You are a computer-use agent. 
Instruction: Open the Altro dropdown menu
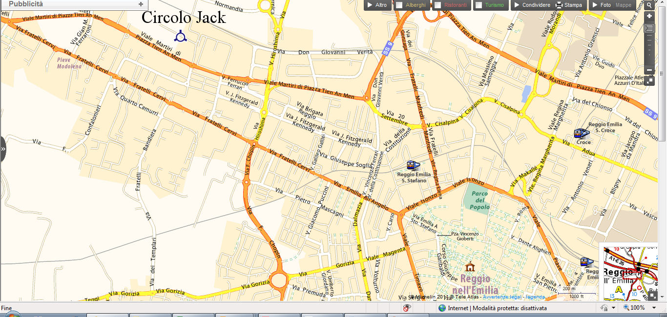377,5
